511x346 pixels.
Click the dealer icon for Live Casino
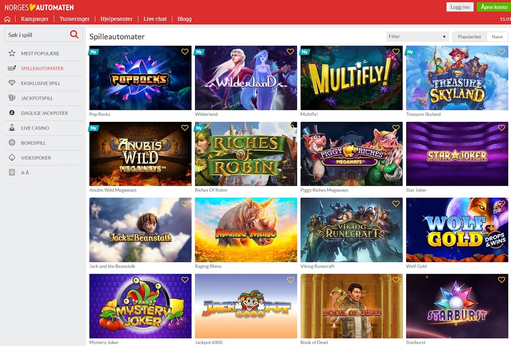tap(12, 128)
